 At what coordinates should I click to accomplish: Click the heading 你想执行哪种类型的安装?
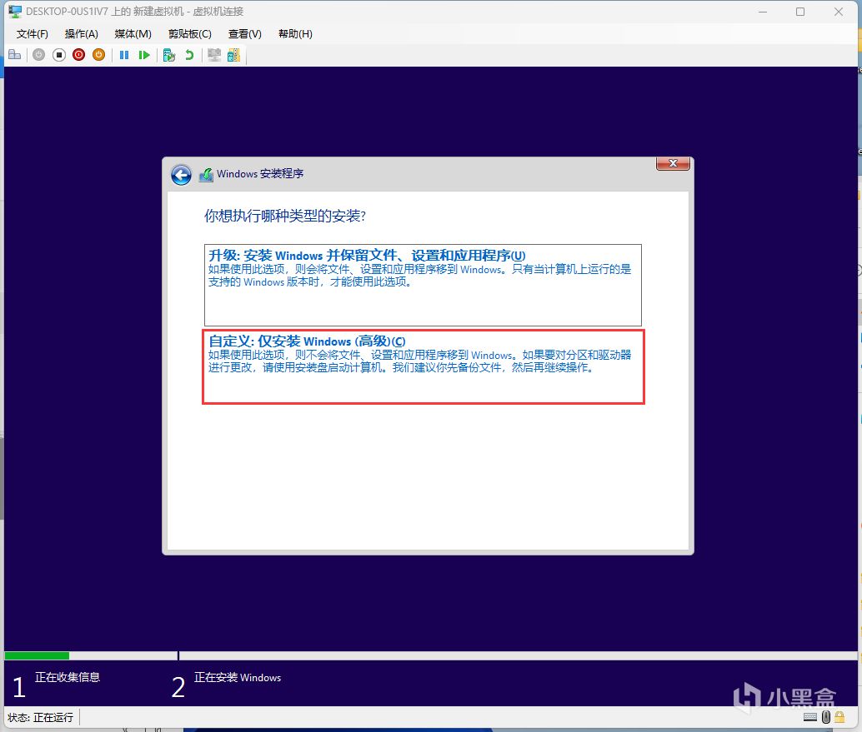click(x=285, y=216)
